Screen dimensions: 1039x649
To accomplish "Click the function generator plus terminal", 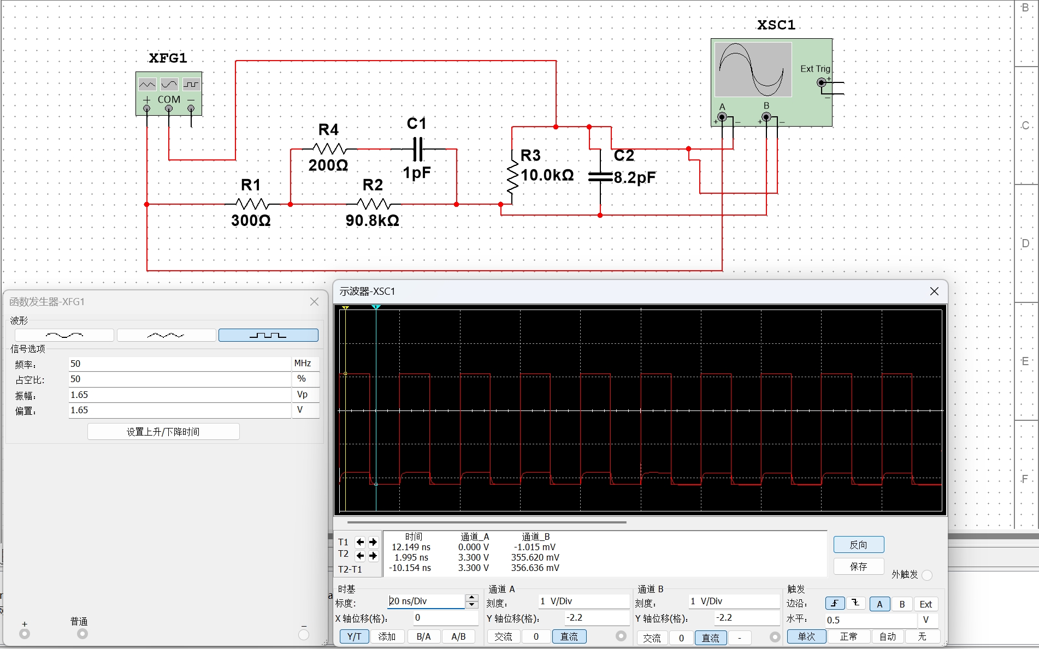I will (25, 634).
